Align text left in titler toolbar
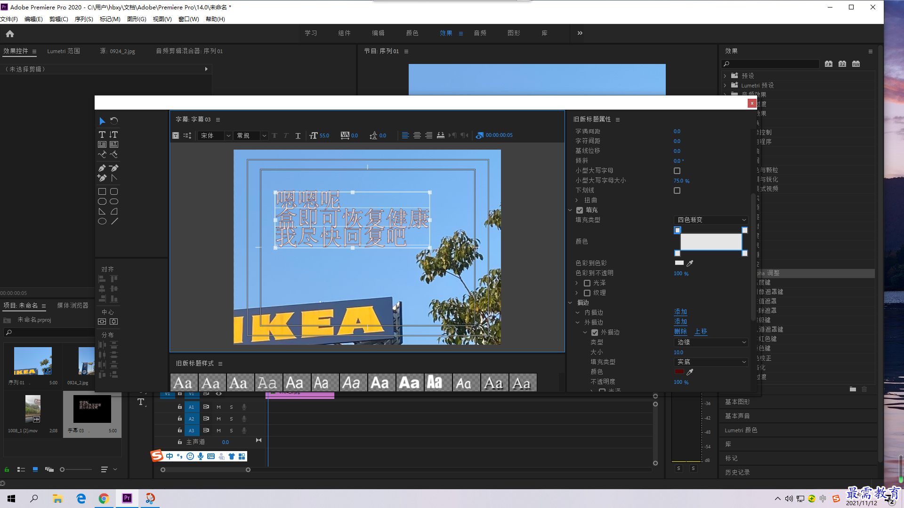This screenshot has width=904, height=508. tap(405, 135)
